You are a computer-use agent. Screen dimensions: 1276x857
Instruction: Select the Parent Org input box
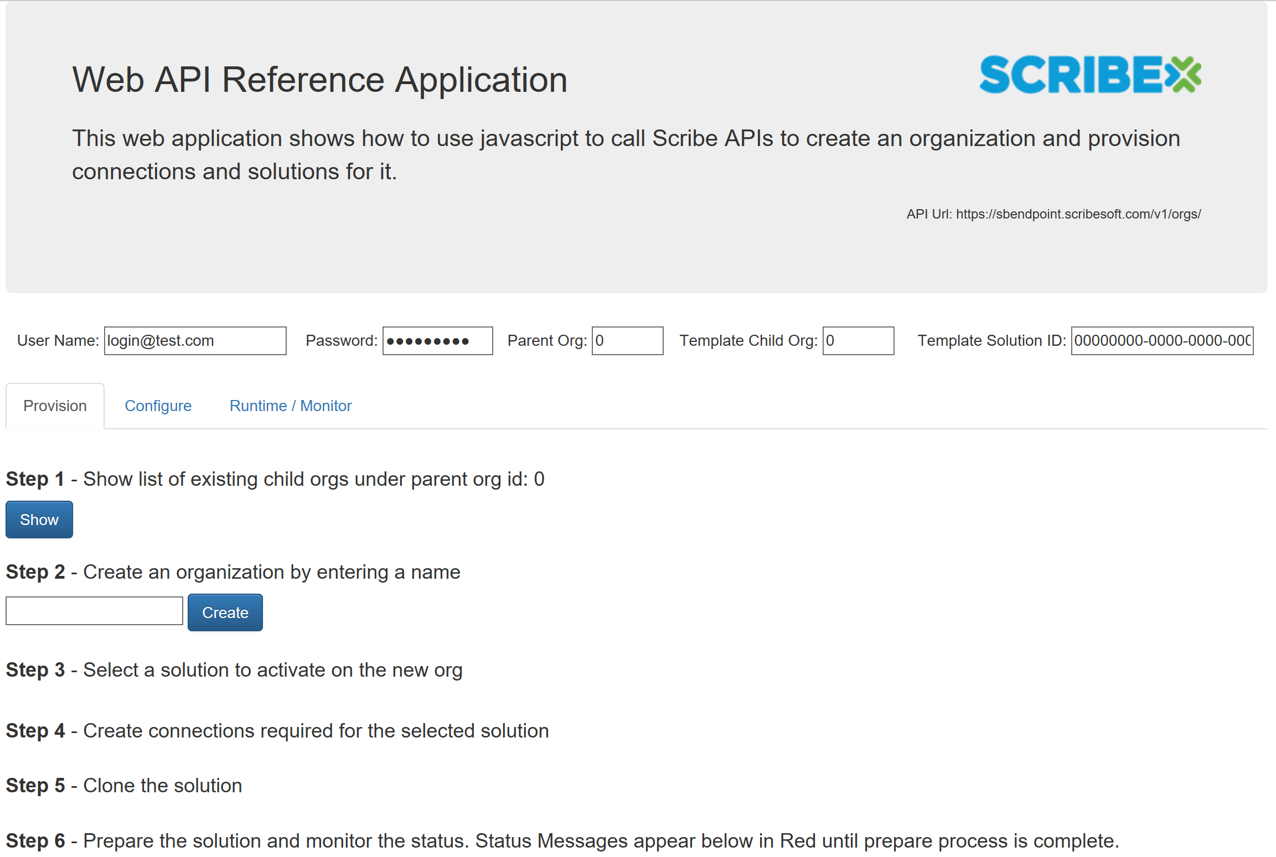click(628, 341)
